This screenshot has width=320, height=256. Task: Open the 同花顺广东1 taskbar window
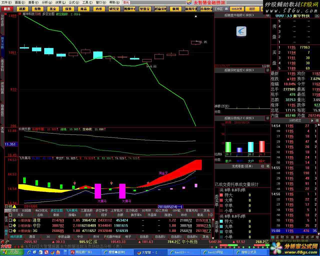coord(84,252)
